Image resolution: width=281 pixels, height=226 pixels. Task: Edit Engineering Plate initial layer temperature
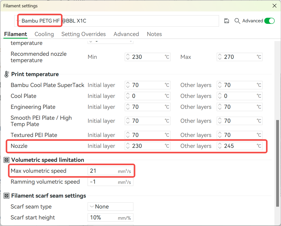148,107
